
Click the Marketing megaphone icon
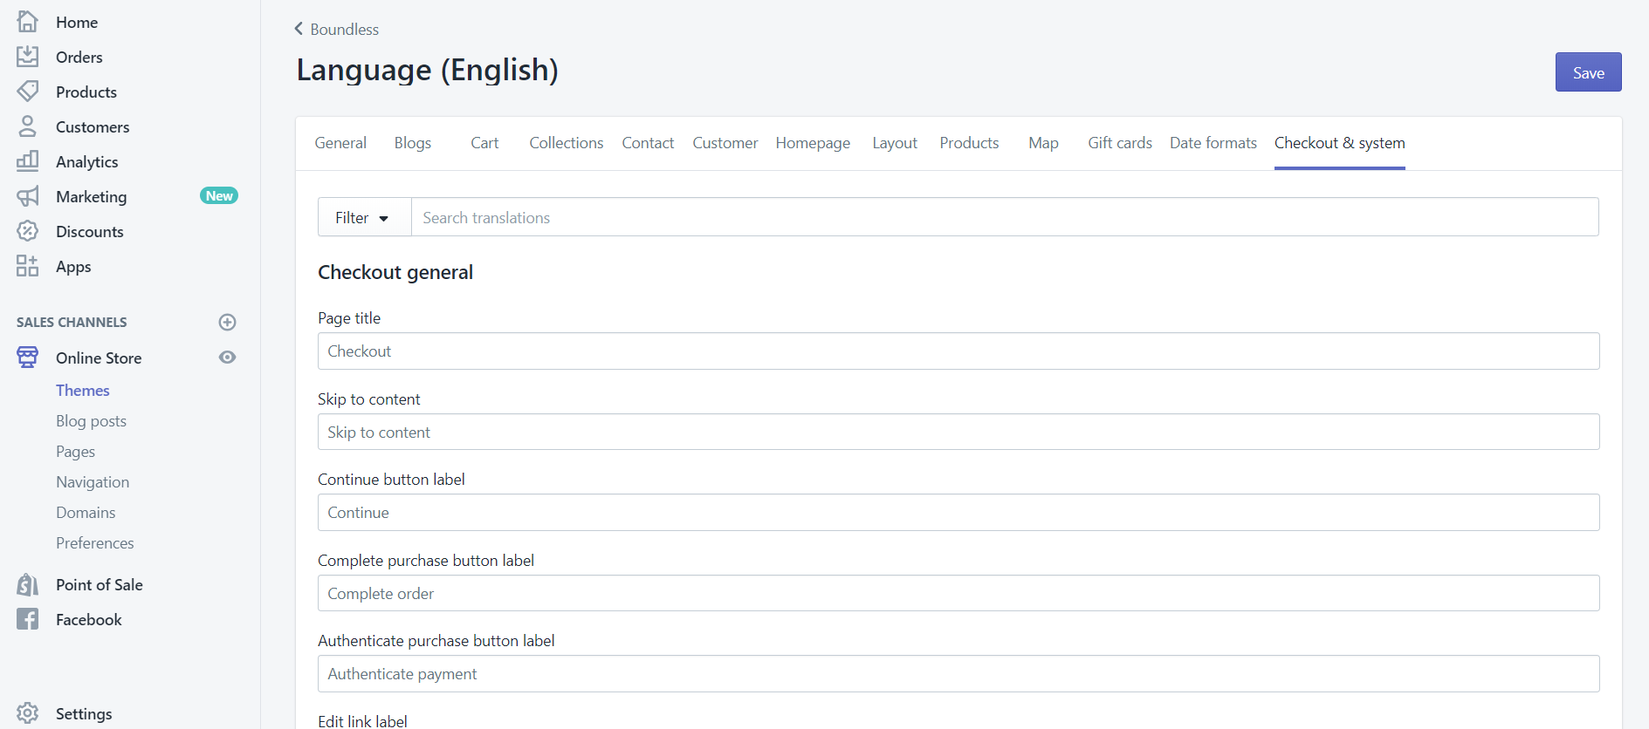click(x=27, y=196)
